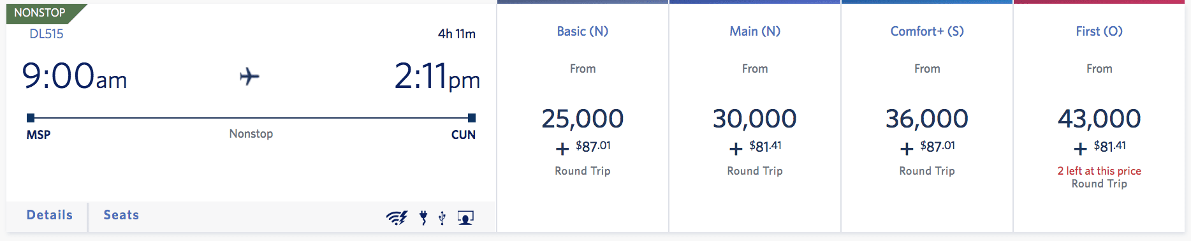The image size is (1191, 241).
Task: Click the Wi-Fi amenity icon
Action: [x=397, y=218]
